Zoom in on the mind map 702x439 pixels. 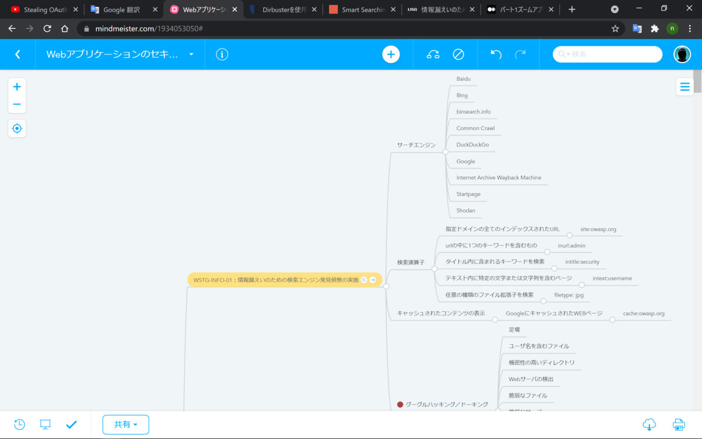tap(17, 87)
